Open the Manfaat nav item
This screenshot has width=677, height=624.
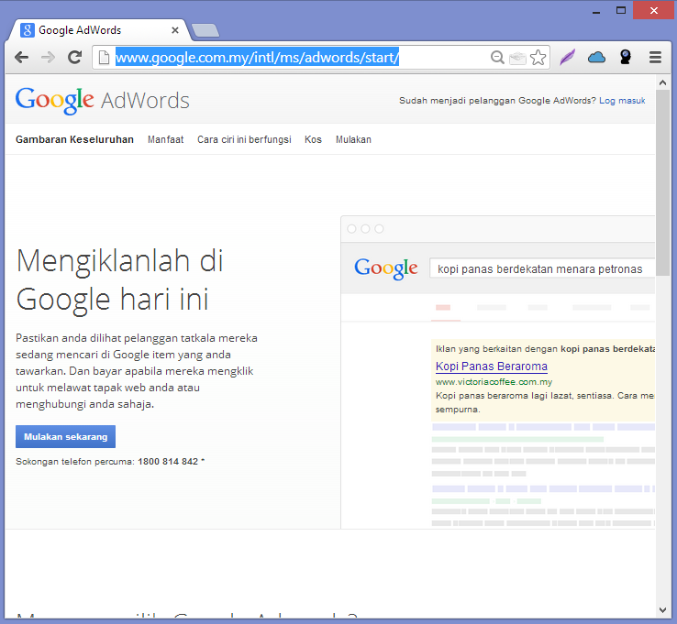click(x=165, y=139)
